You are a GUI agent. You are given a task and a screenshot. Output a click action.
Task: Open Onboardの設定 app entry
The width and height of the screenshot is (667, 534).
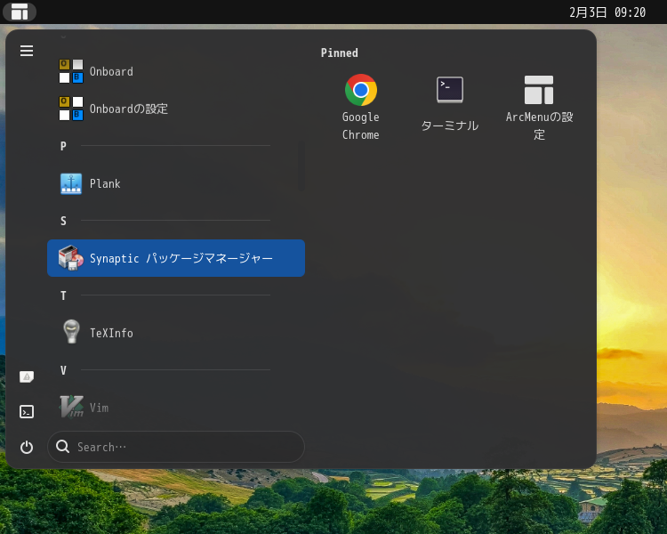click(176, 109)
